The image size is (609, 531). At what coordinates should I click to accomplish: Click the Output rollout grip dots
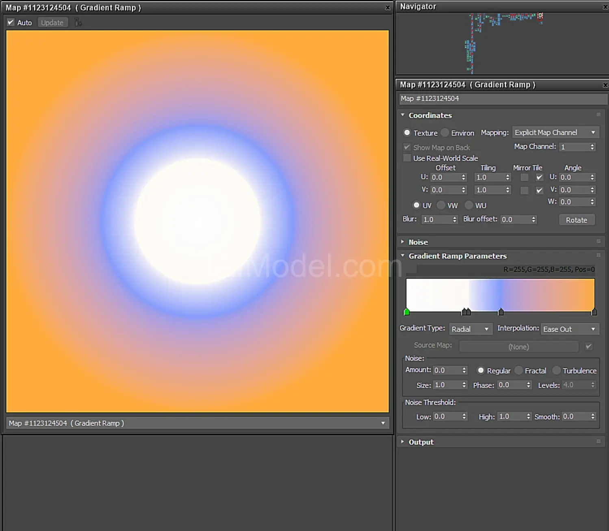click(x=598, y=441)
